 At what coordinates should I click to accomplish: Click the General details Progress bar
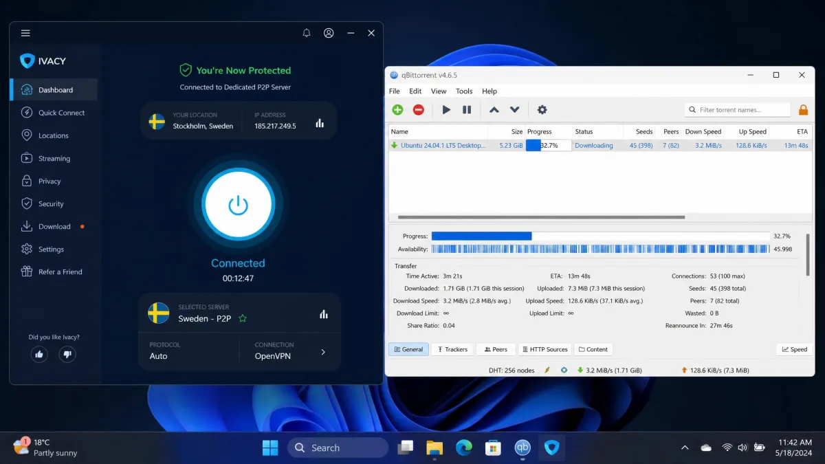coord(600,236)
